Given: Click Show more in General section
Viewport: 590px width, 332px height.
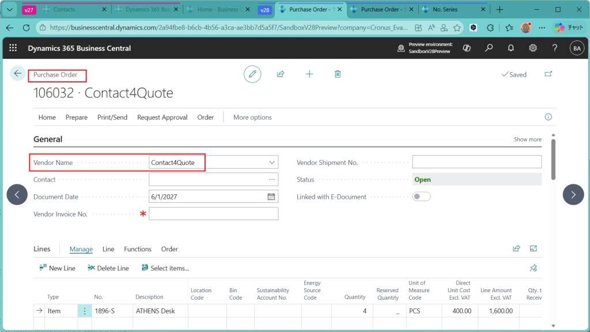Looking at the screenshot, I should (527, 139).
